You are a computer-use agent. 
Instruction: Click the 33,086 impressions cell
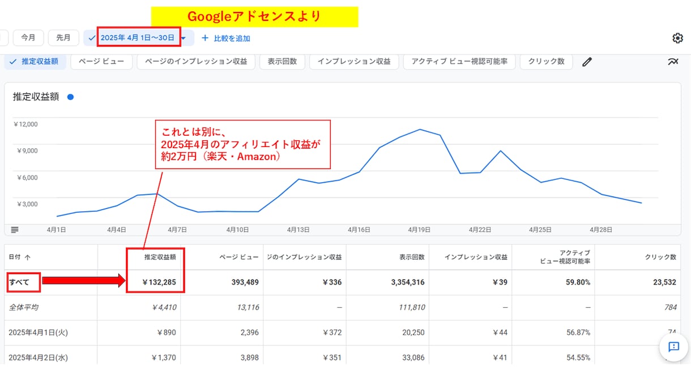[x=413, y=357]
